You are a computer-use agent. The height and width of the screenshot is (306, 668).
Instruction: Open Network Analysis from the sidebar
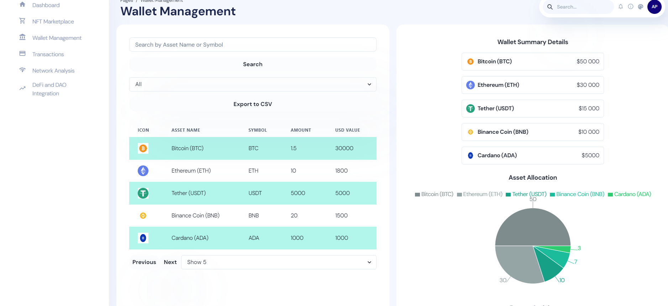[53, 71]
